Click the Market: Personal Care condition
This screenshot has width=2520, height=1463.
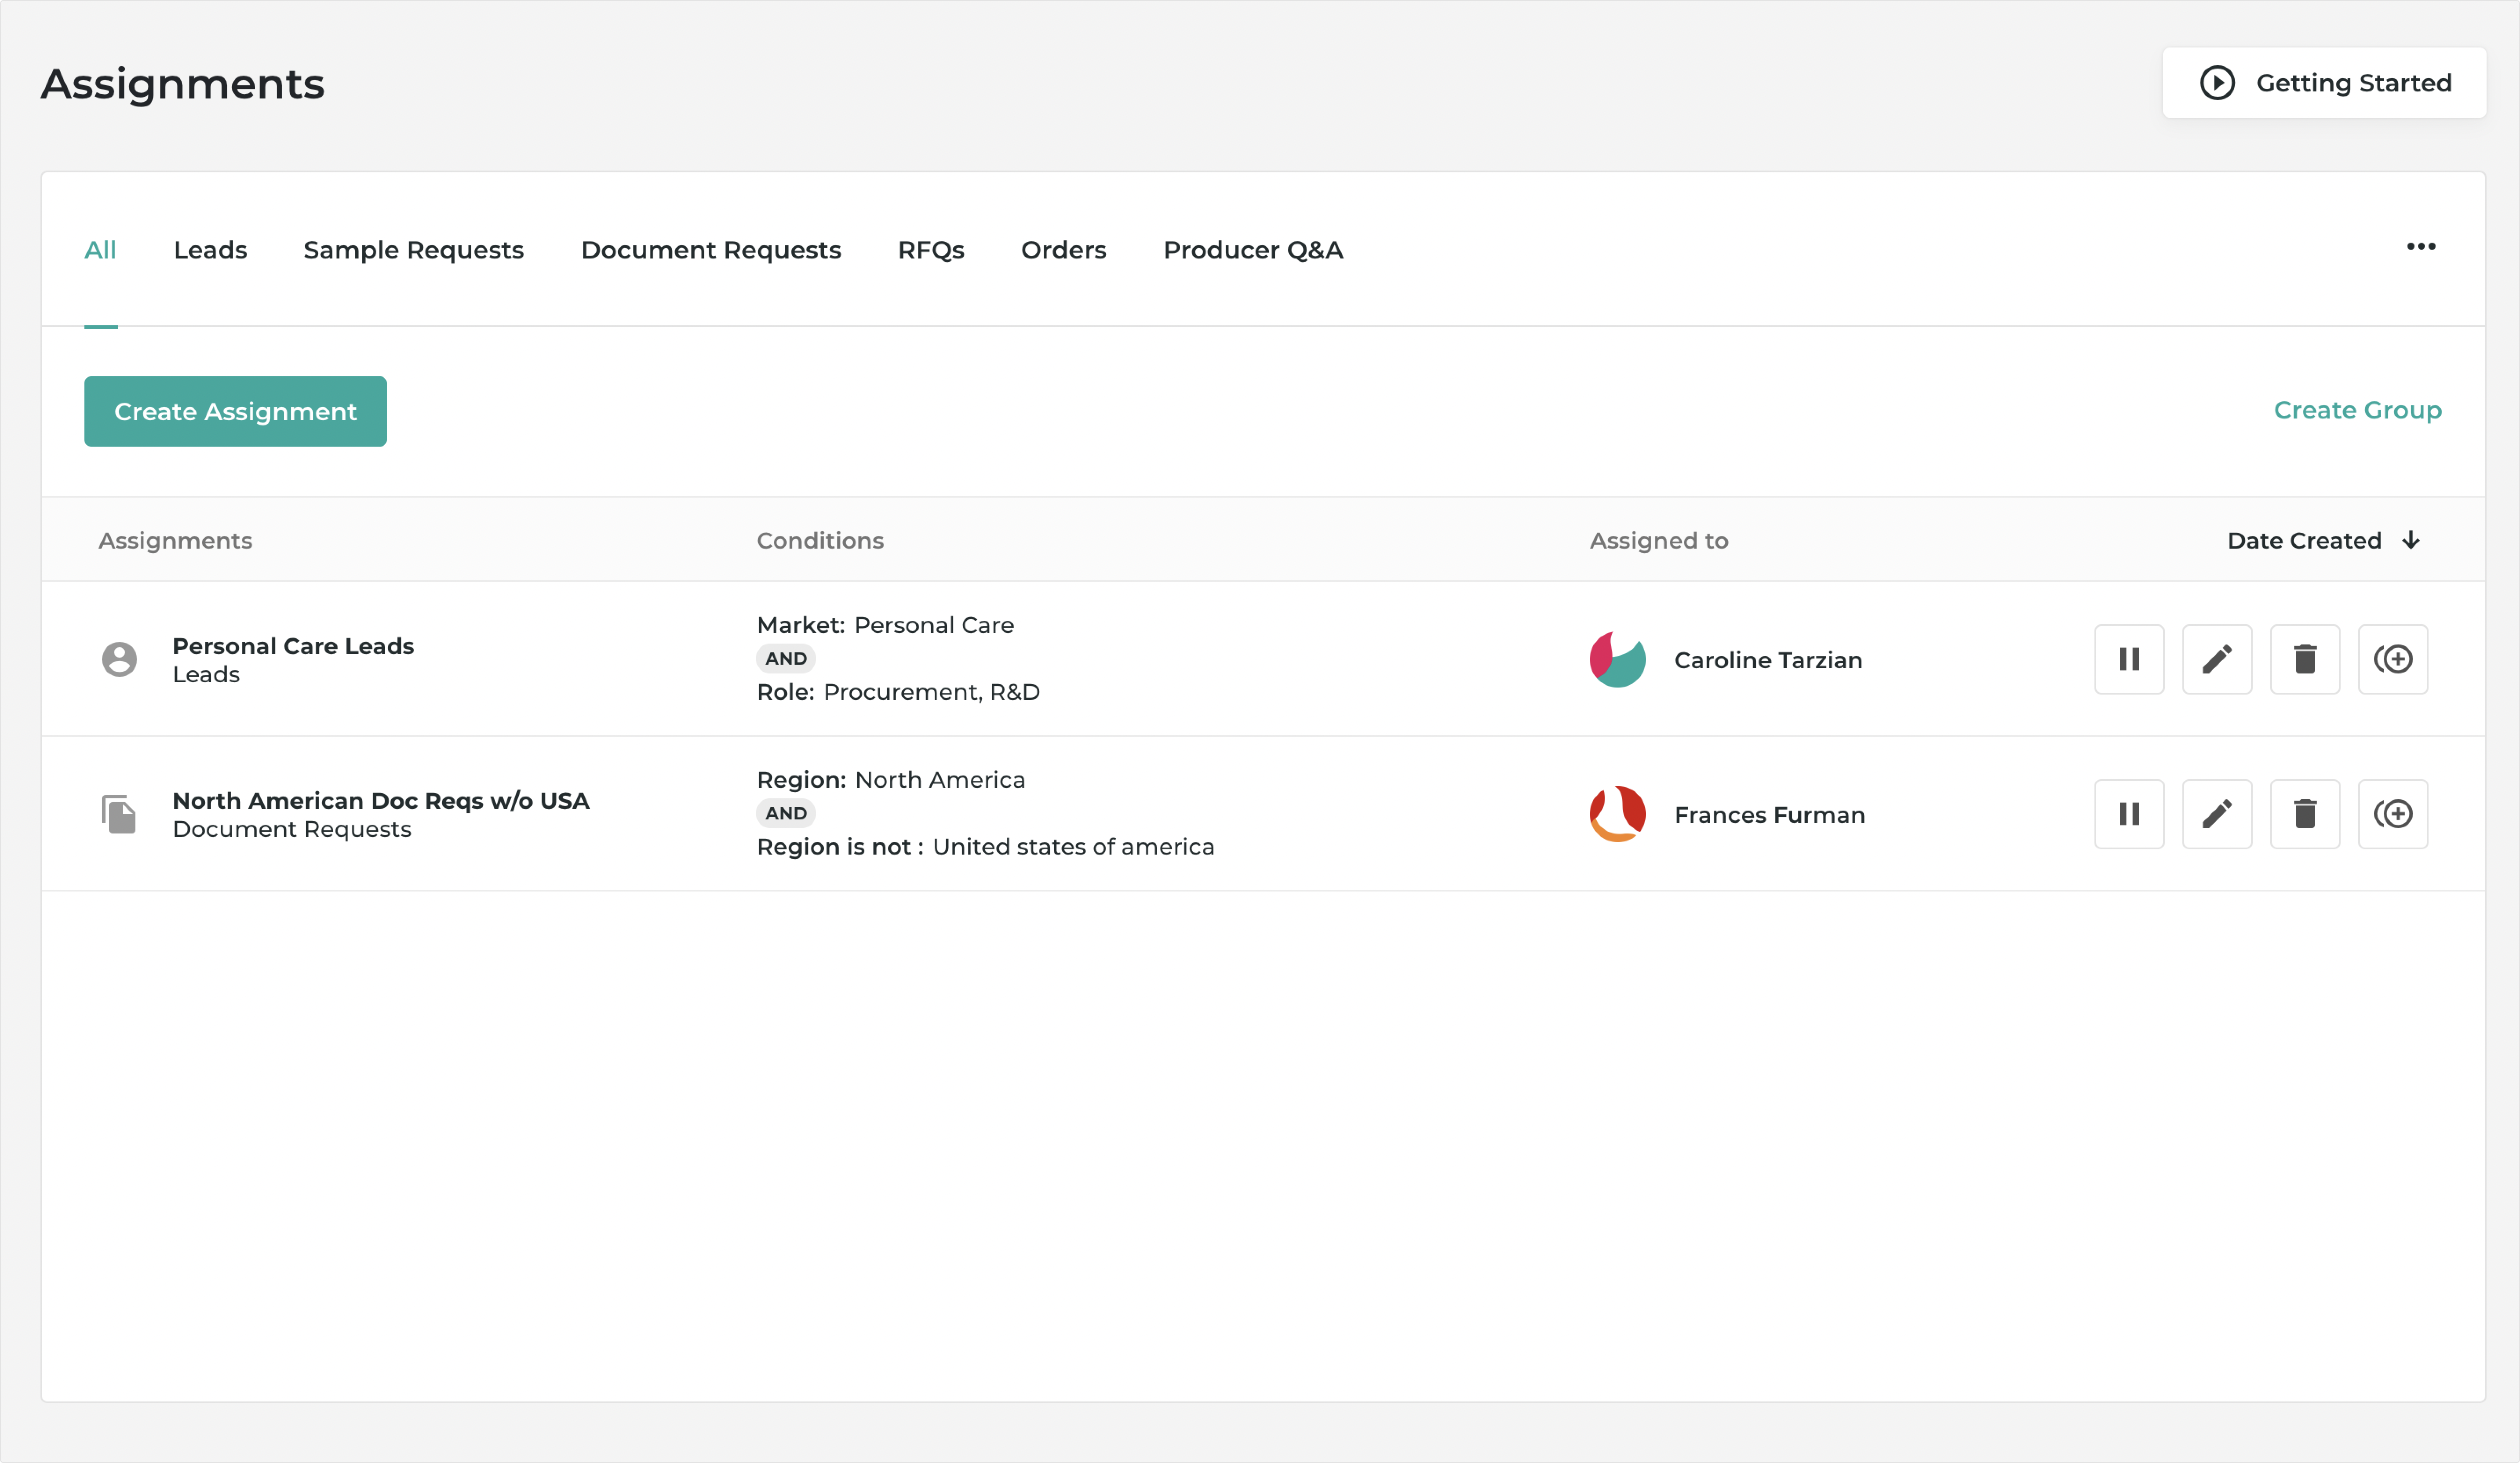(885, 625)
